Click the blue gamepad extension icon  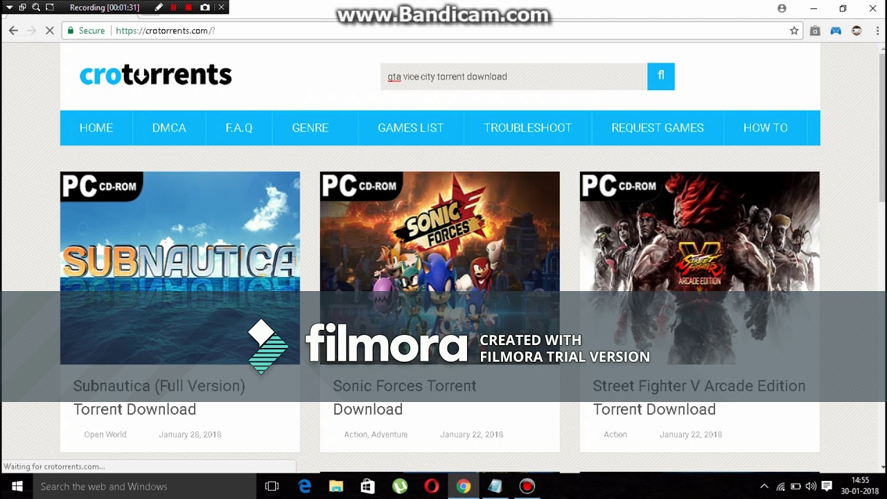(836, 30)
